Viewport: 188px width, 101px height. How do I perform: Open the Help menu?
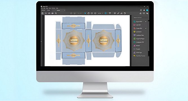(57, 8)
